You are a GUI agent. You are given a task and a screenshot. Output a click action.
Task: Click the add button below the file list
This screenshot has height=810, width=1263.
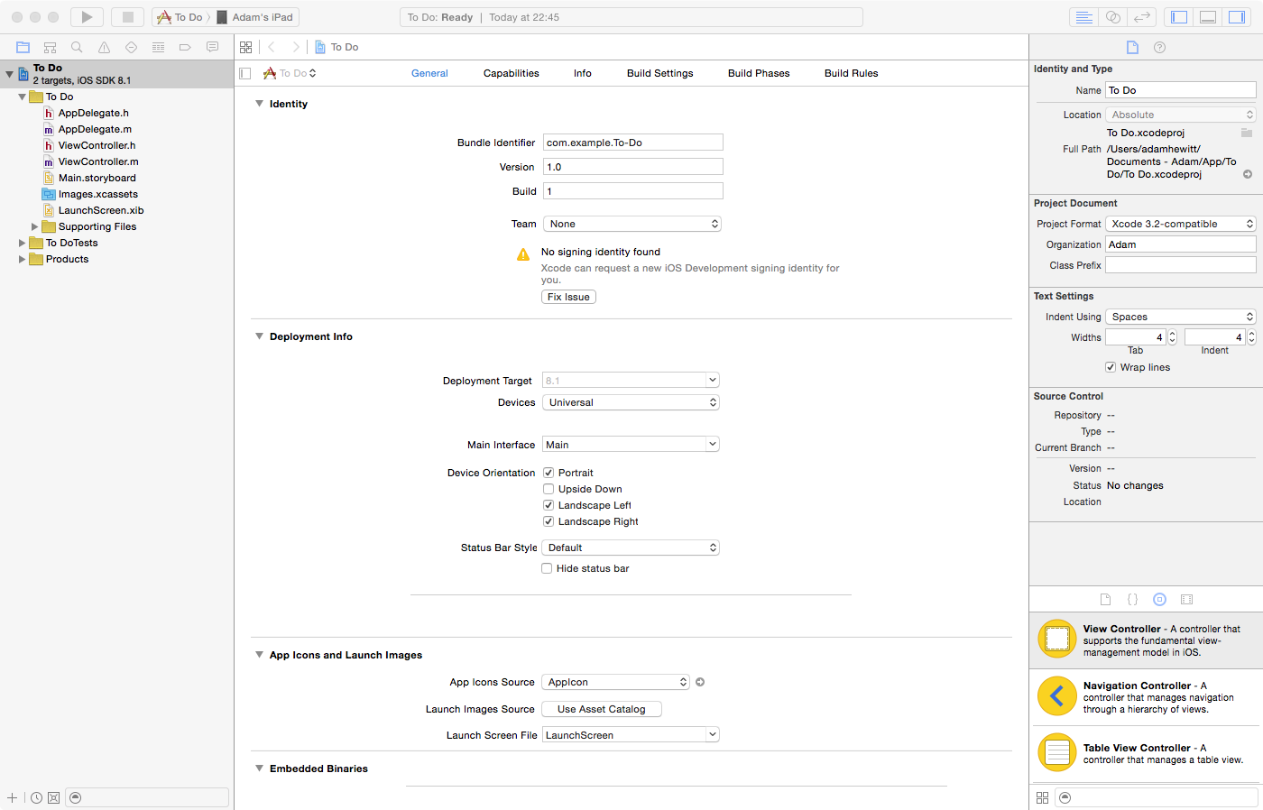click(x=12, y=797)
